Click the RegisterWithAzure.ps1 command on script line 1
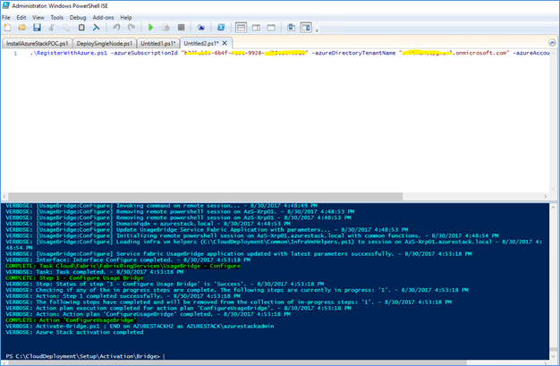 click(x=69, y=53)
